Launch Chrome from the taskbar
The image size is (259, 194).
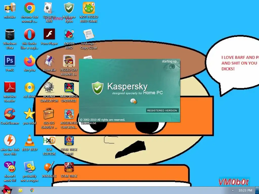coord(32,190)
